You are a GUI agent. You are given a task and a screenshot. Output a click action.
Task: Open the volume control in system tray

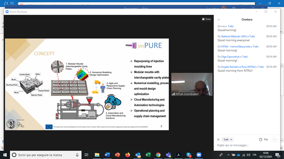pyautogui.click(x=248, y=155)
